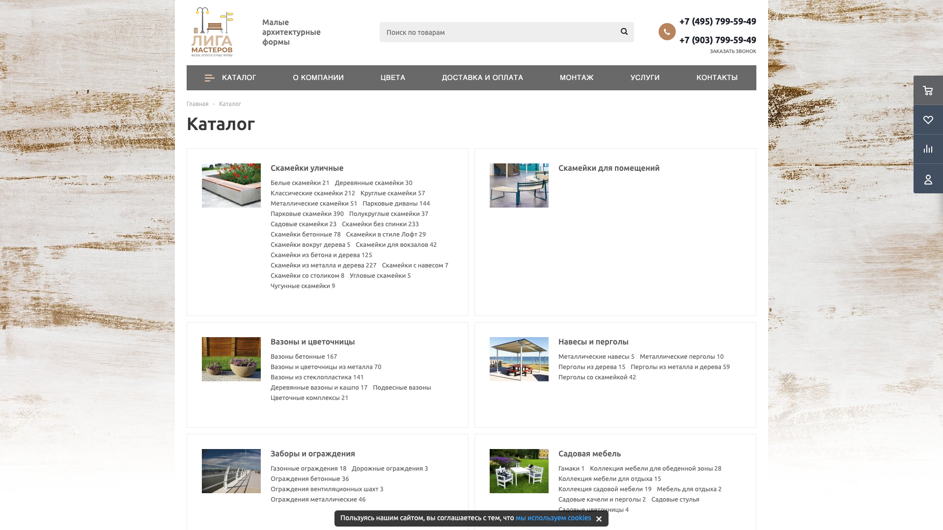Open Круглые скамейки 57 subcategory
Screen dimensions: 943x530
click(393, 193)
